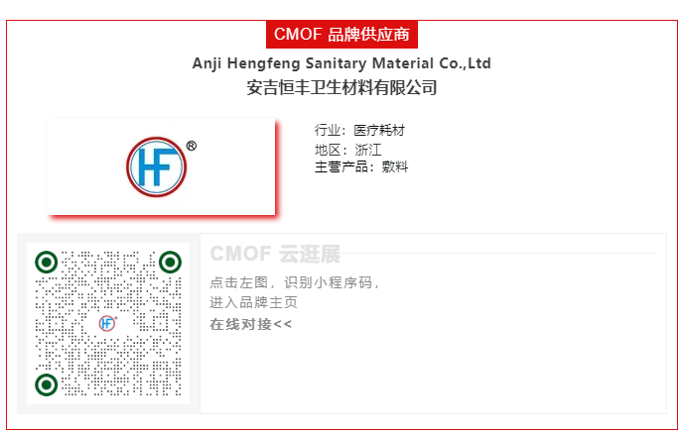682x434 pixels.
Task: Open the mini-program QR code image
Action: (x=108, y=323)
